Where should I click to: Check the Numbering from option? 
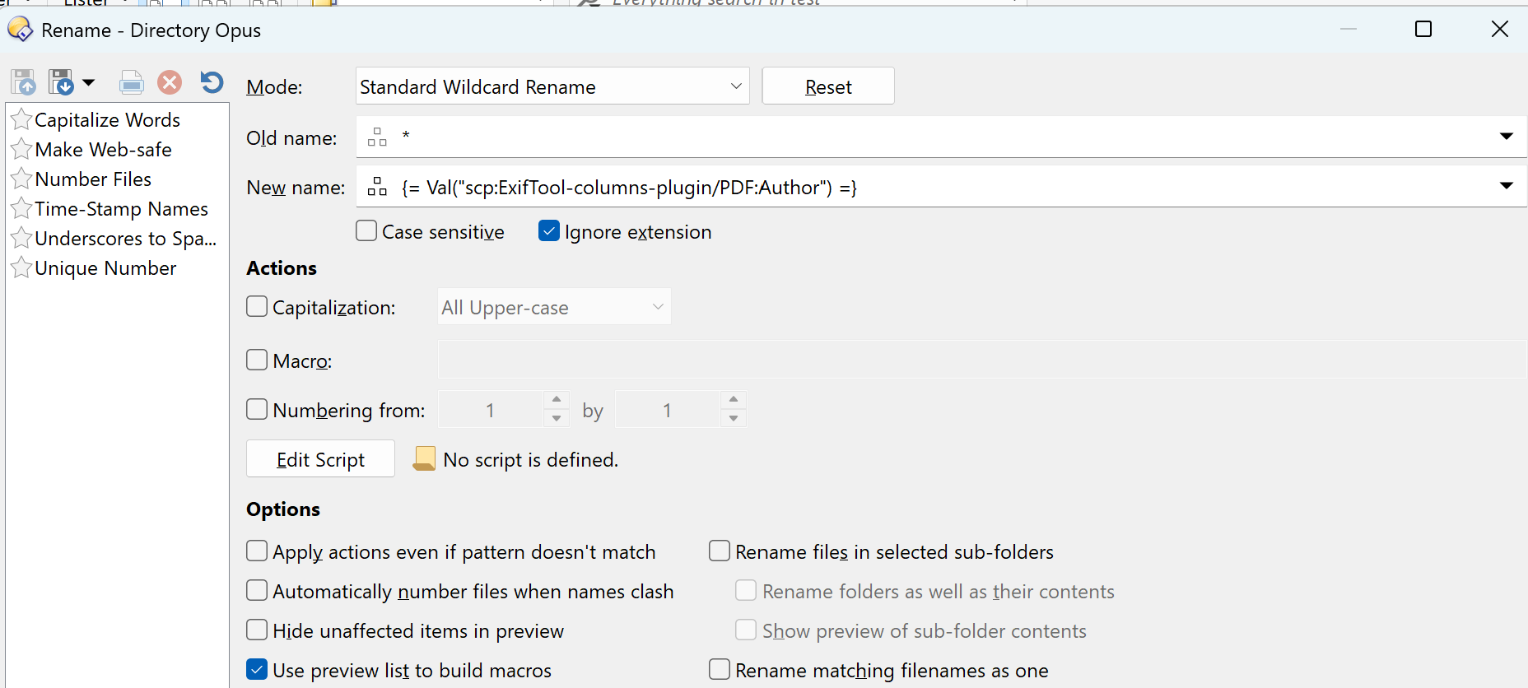click(x=257, y=410)
